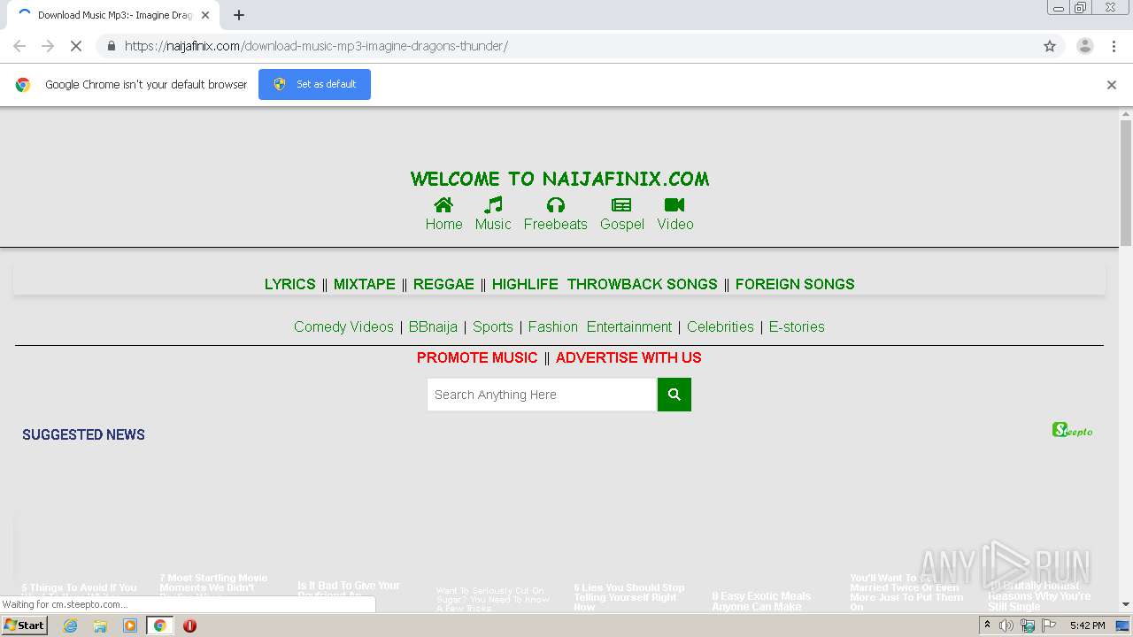Open the Home icon in site navigation
The width and height of the screenshot is (1133, 637).
(x=443, y=205)
